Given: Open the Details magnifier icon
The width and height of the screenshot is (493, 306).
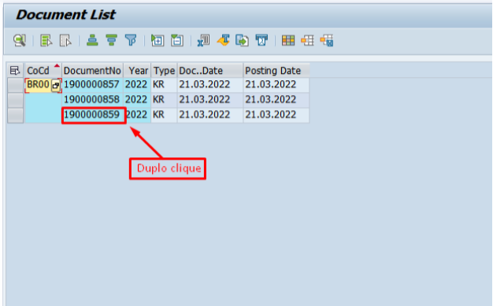Looking at the screenshot, I should (19, 41).
